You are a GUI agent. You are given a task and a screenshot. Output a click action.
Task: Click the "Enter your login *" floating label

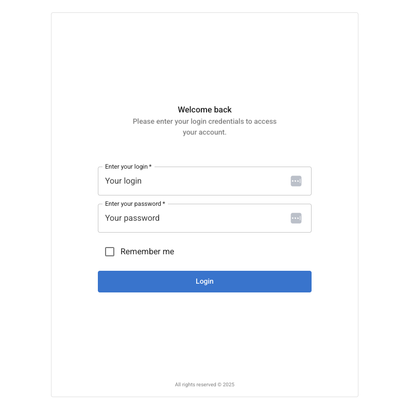(127, 167)
